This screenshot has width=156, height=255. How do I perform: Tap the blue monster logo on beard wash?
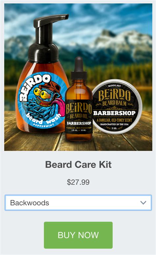(42, 100)
